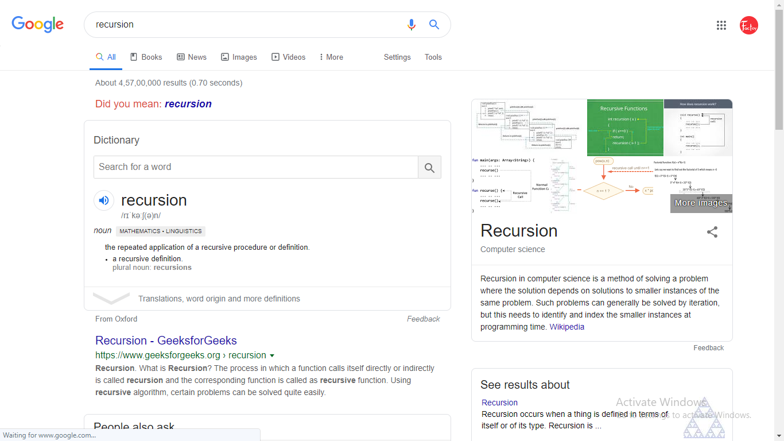Viewport: 784px width, 441px height.
Task: Click the dictionary word search button
Action: [429, 167]
